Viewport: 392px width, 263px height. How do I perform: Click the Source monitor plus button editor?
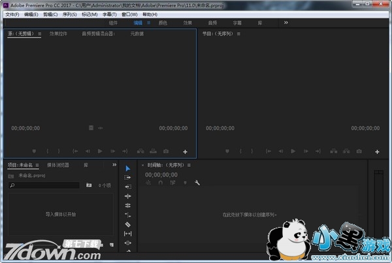coord(185,151)
